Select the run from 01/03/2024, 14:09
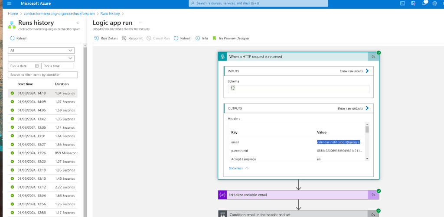Viewport: 444px width, 217px height. click(x=43, y=101)
